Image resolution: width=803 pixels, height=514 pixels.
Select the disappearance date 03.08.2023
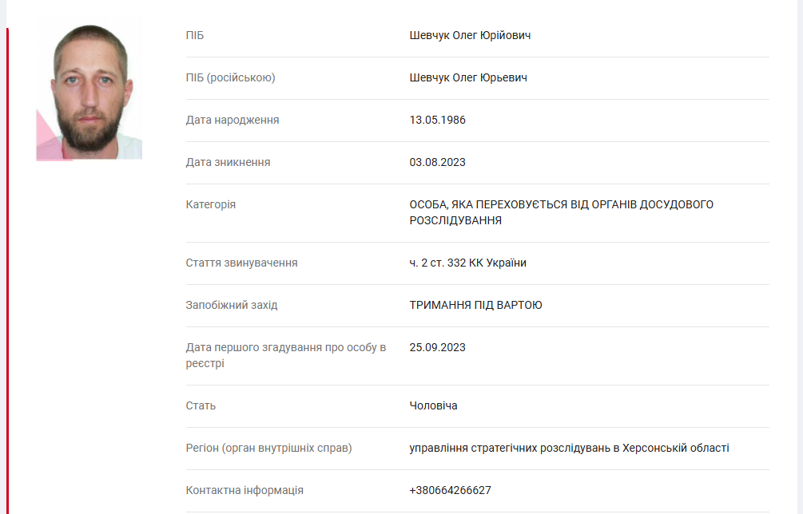437,162
